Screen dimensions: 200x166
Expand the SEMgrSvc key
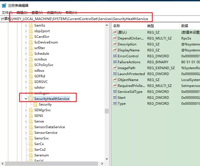[26, 110]
